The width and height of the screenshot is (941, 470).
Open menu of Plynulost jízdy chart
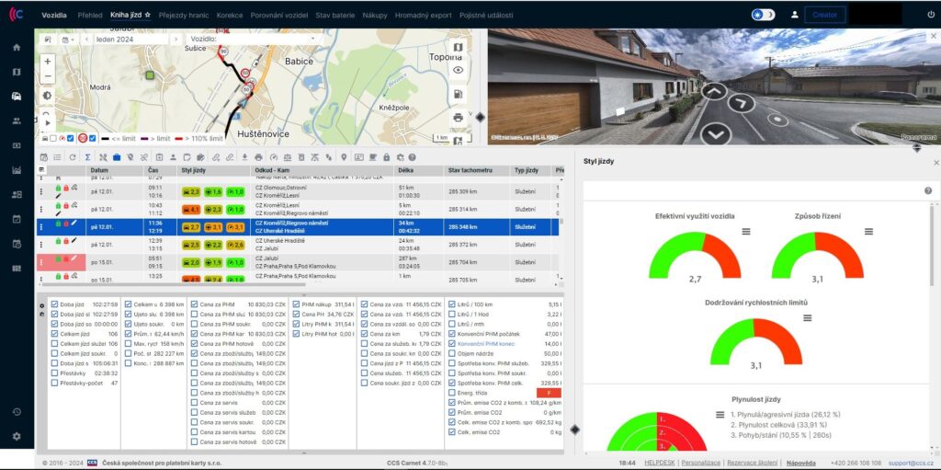pyautogui.click(x=720, y=415)
